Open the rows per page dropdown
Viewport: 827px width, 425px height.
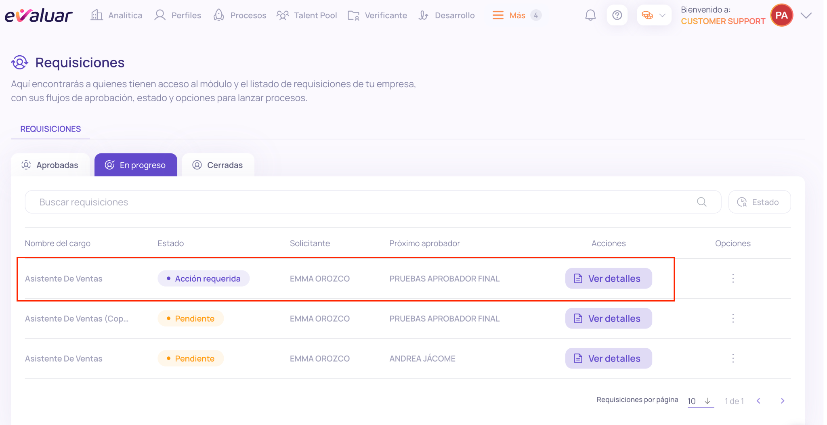[700, 401]
